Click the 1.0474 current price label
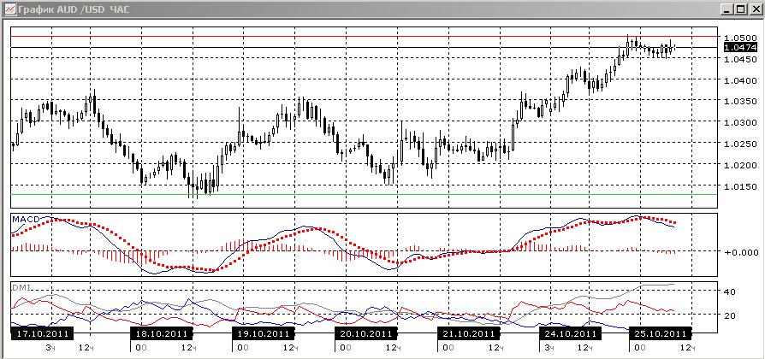 [x=740, y=47]
